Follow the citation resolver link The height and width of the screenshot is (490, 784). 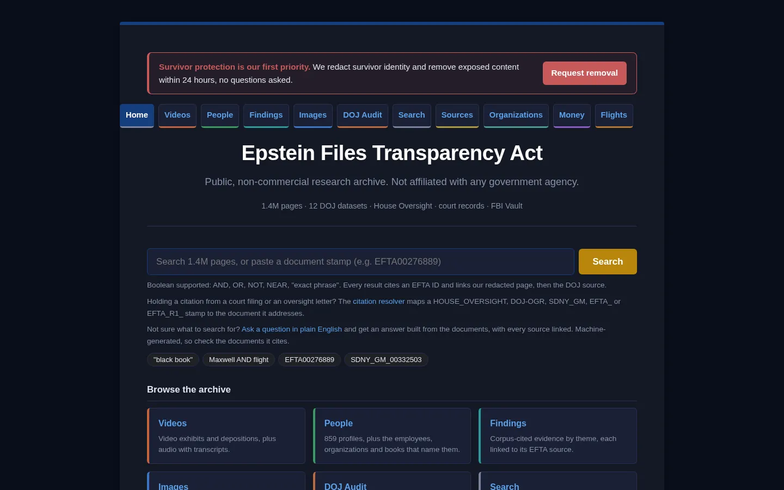[x=379, y=301]
